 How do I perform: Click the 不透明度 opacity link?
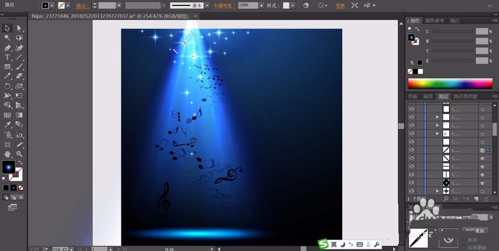tap(225, 5)
